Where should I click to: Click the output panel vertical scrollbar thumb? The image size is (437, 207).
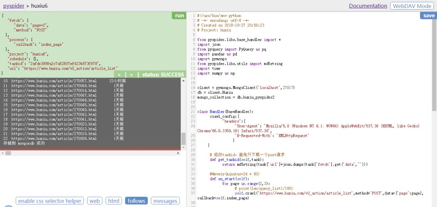click(183, 139)
